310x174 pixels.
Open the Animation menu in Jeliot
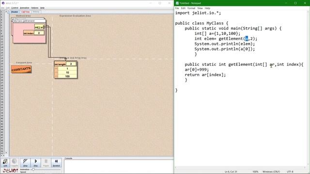[25, 8]
